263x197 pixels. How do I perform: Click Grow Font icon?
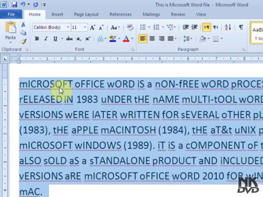pyautogui.click(x=92, y=27)
